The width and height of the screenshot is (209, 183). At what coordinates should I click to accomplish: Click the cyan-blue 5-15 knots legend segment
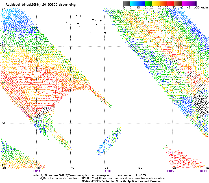(x=138, y=3)
